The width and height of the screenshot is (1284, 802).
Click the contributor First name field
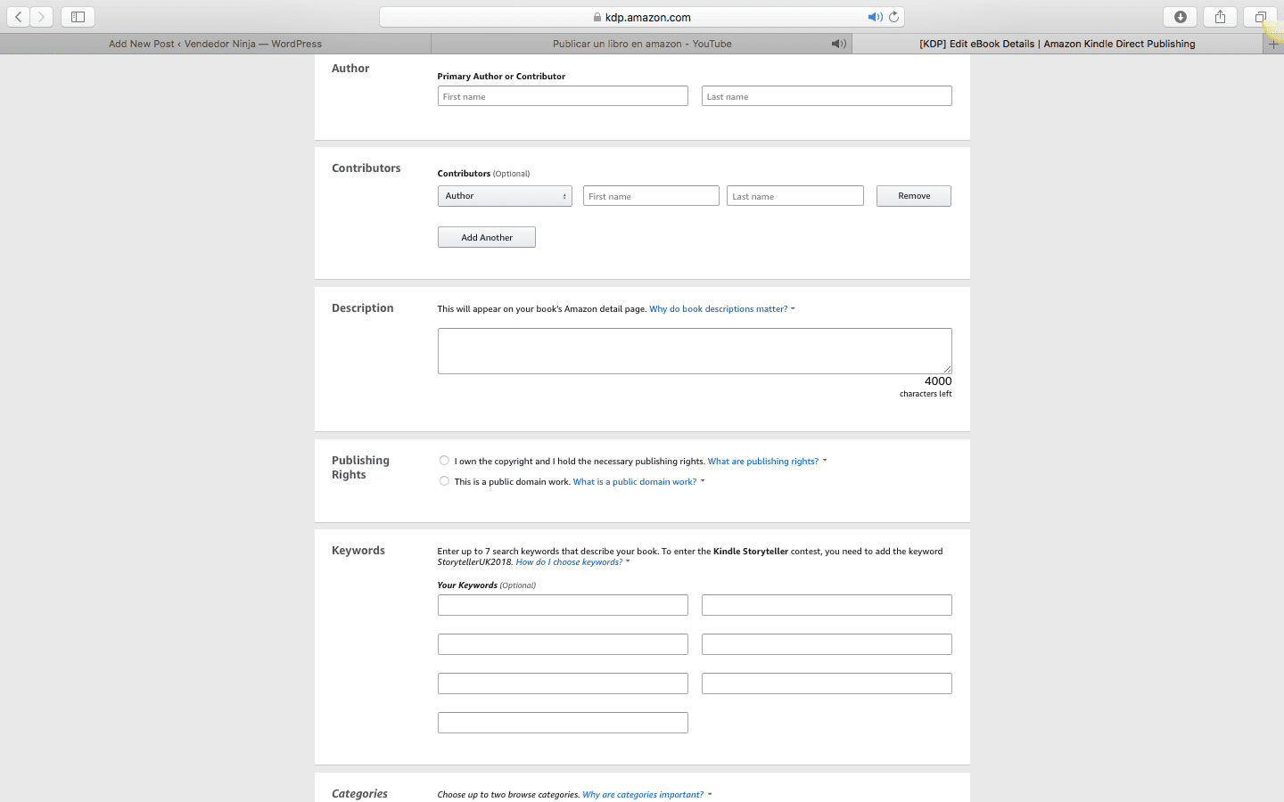651,196
